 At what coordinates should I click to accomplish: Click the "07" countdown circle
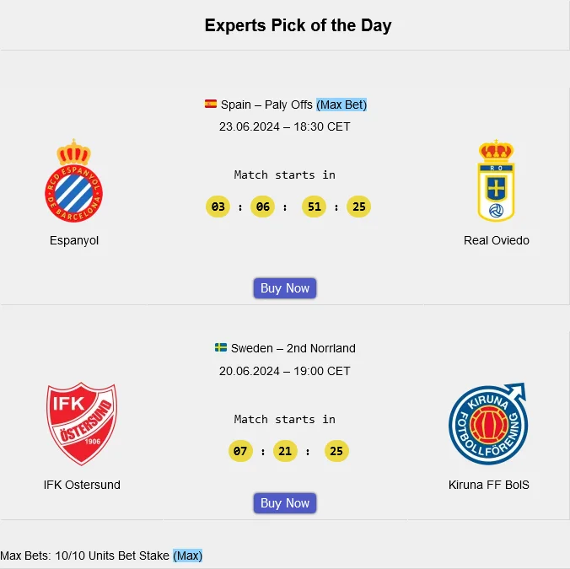241,451
